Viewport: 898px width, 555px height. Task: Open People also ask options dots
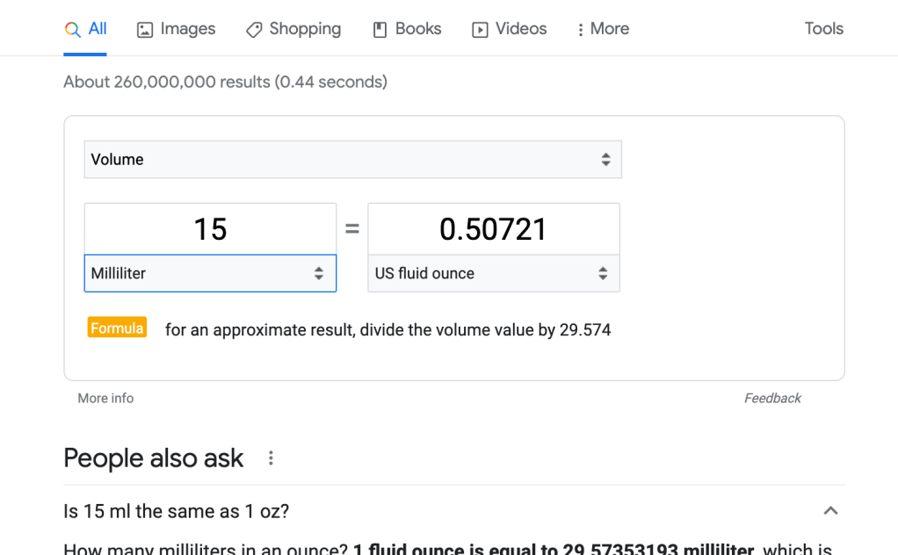point(271,458)
